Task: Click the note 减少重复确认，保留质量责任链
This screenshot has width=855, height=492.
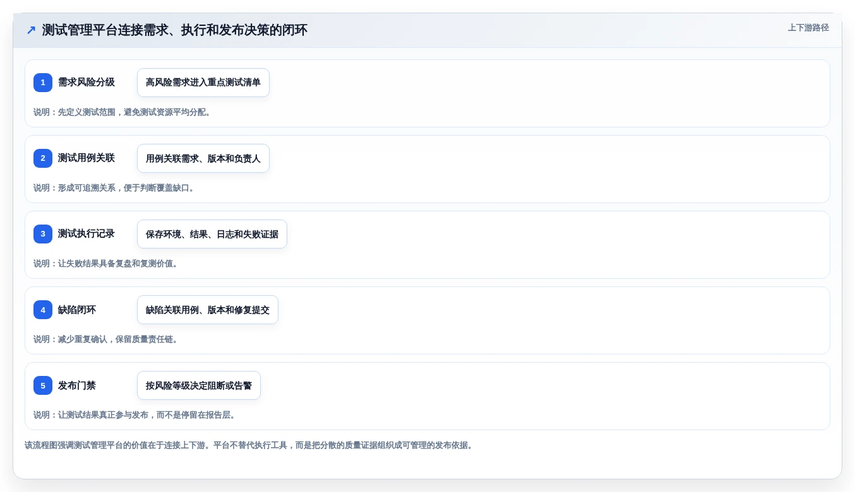Action: point(106,339)
